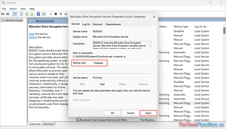Screen dimensions: 226x129
Task: Toggle the Show/Hide Console Tree icon
Action: click(x=15, y=14)
